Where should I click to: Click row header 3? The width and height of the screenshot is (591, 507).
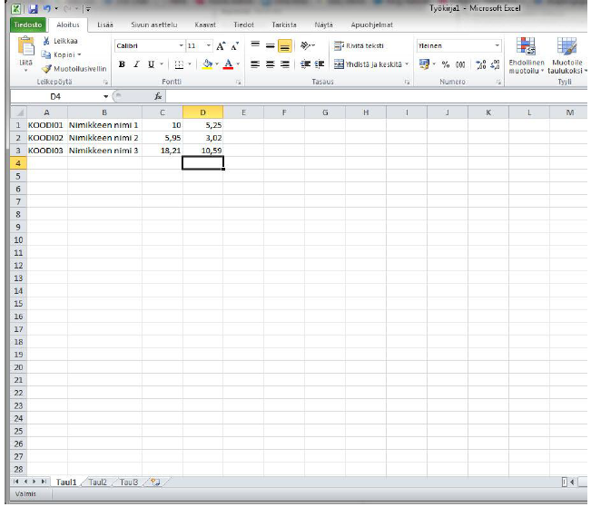pos(18,151)
